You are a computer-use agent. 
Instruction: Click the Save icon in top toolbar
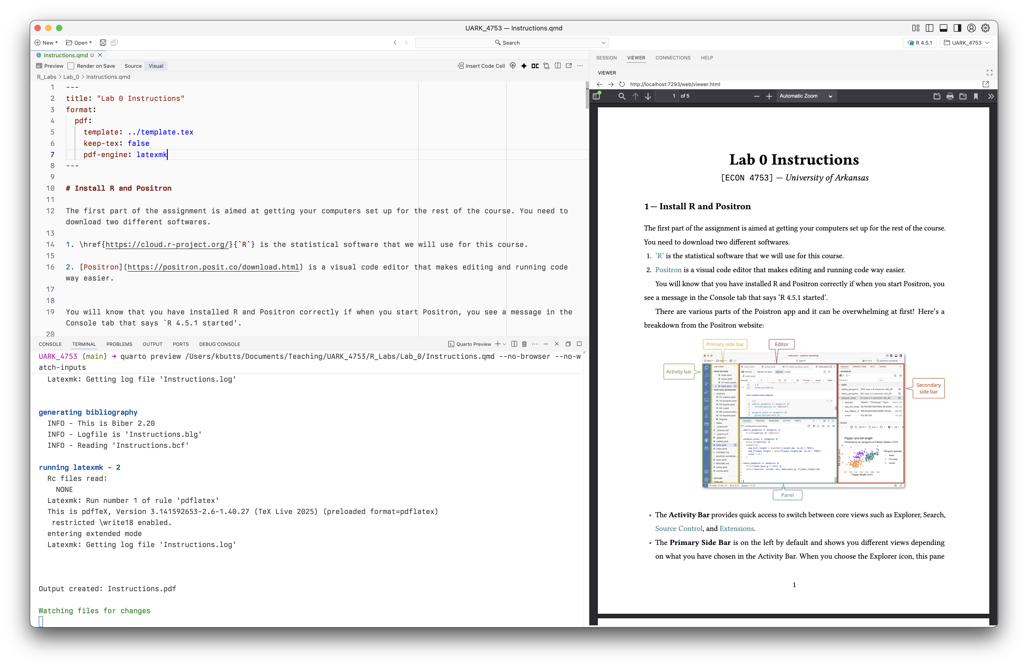point(103,43)
